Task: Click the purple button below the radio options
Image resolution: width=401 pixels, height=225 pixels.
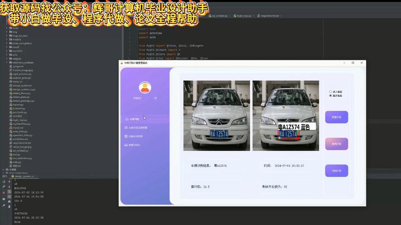Action: 336,117
